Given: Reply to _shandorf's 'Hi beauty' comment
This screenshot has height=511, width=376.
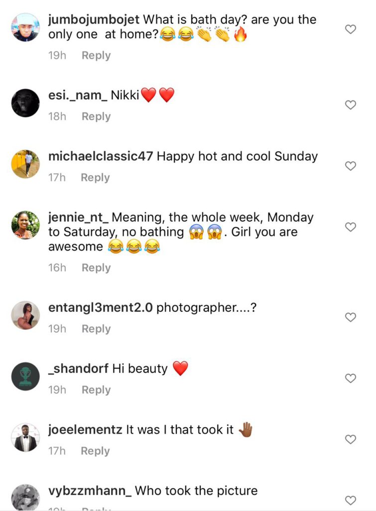Looking at the screenshot, I should point(96,390).
